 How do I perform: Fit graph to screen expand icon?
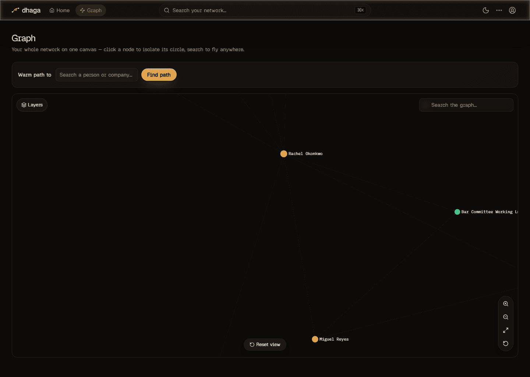[x=506, y=331]
